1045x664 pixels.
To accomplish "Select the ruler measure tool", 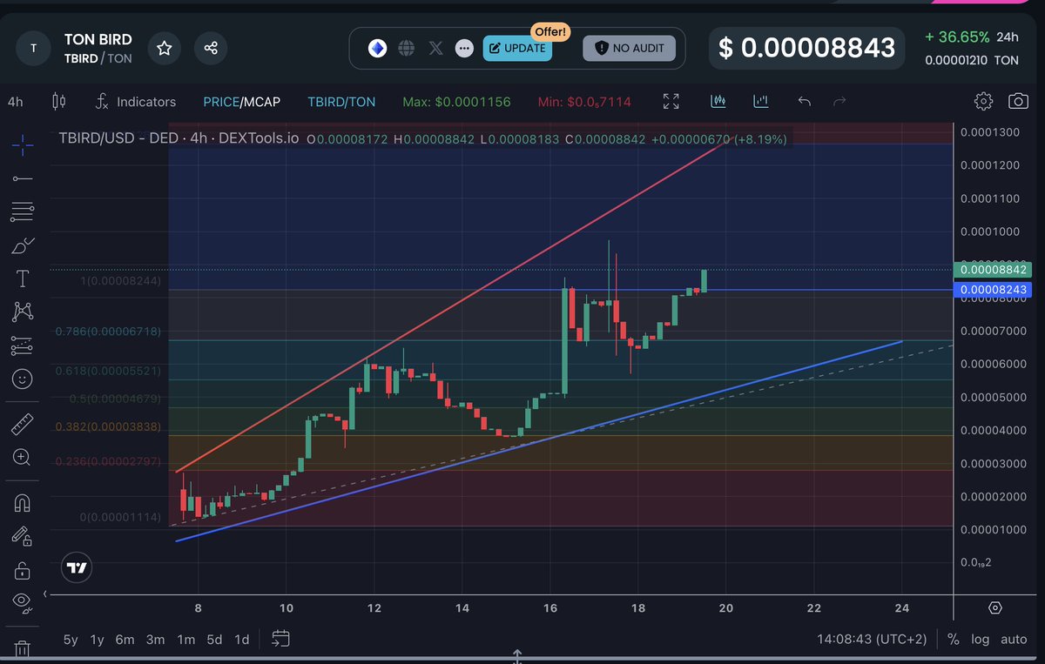I will [23, 425].
